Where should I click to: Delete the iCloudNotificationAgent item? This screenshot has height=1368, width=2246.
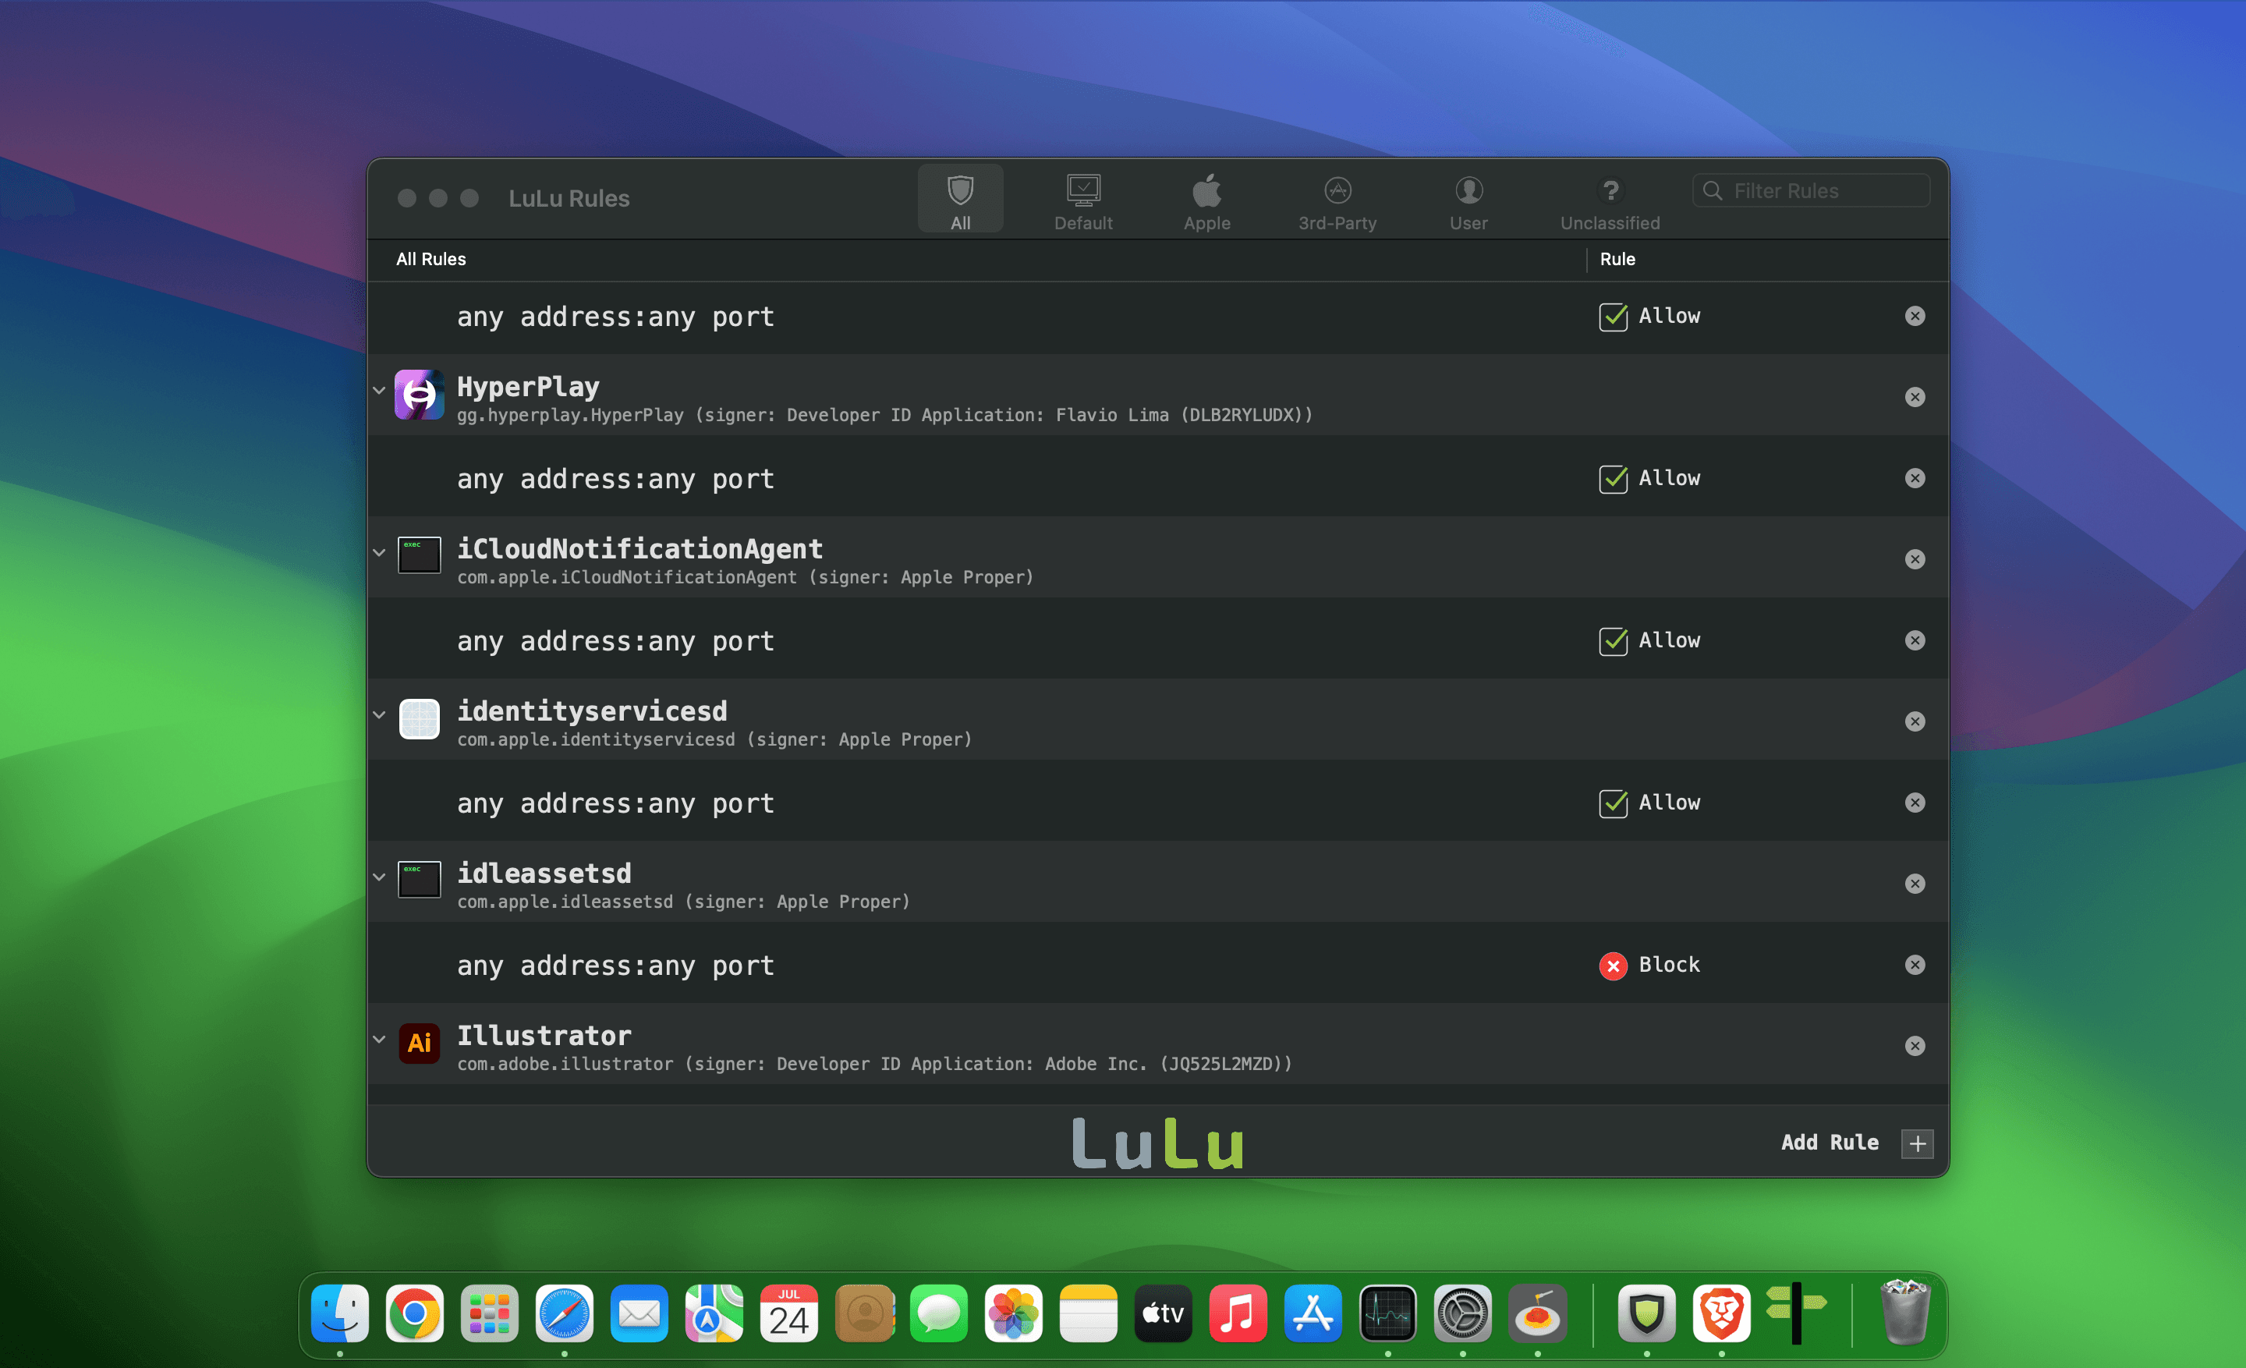point(1915,558)
